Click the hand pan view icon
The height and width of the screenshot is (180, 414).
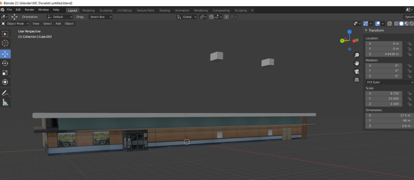(x=356, y=63)
